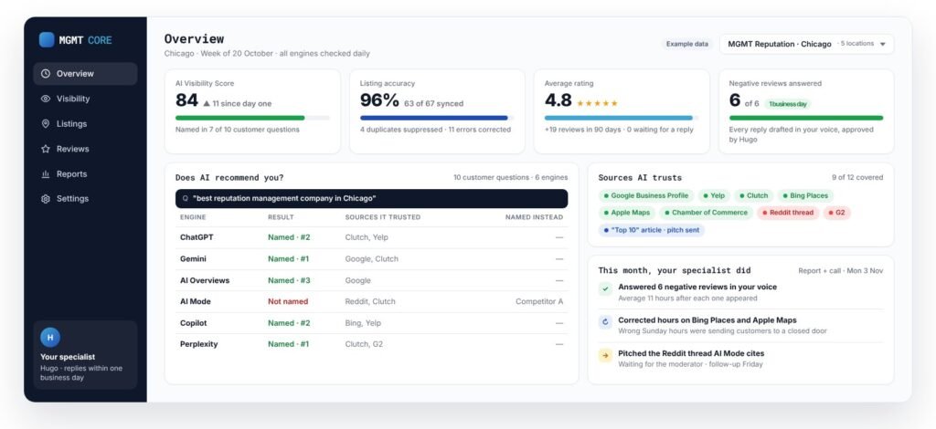Click the gear icon beside Settings
The image size is (936, 429).
tap(46, 199)
